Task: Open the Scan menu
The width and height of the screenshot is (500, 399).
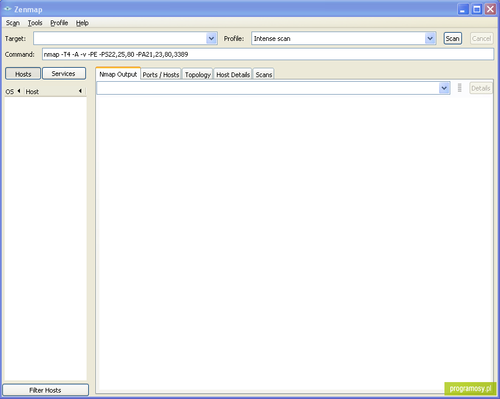Action: (x=13, y=23)
